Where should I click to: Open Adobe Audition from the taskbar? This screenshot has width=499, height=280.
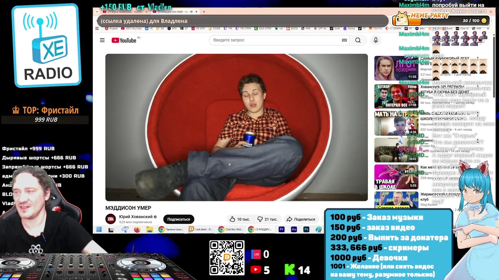pos(294,229)
